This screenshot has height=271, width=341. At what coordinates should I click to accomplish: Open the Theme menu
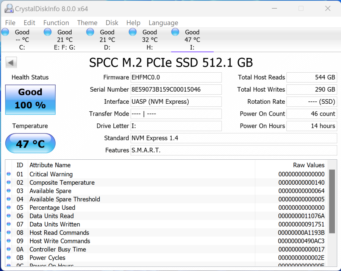tap(87, 23)
